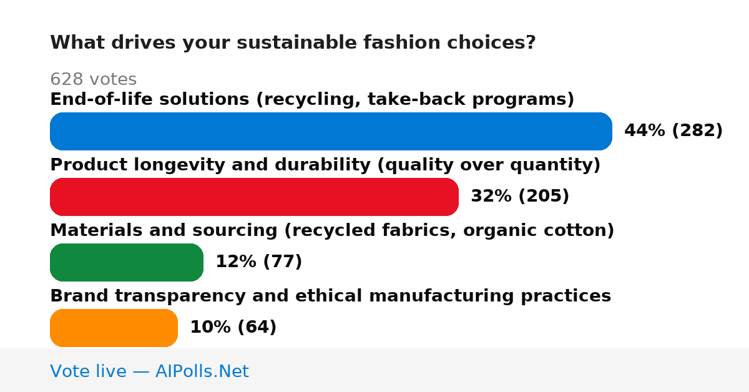Select Brand transparency and ethical manufacturing label

pos(330,296)
